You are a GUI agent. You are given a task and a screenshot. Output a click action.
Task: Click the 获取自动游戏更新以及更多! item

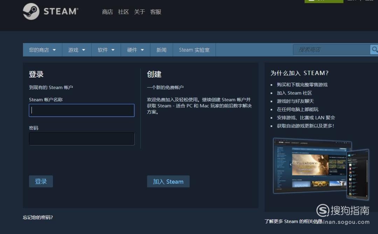click(306, 126)
